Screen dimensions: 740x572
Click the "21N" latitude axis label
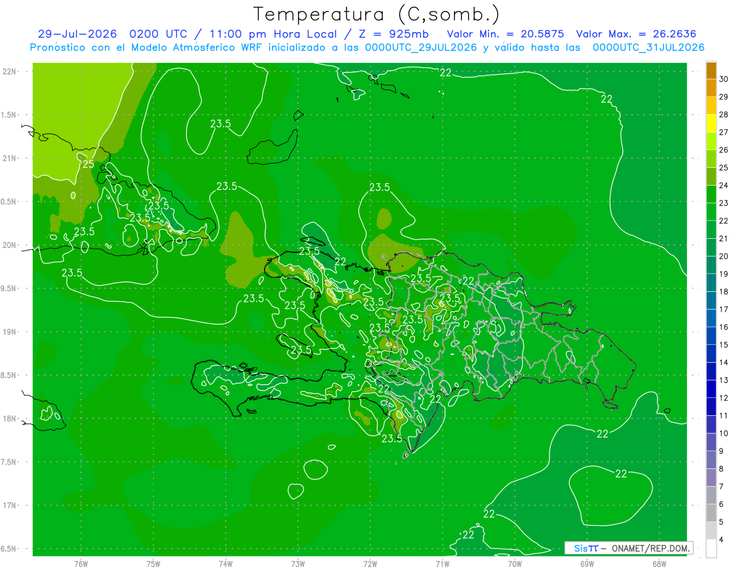(9, 158)
